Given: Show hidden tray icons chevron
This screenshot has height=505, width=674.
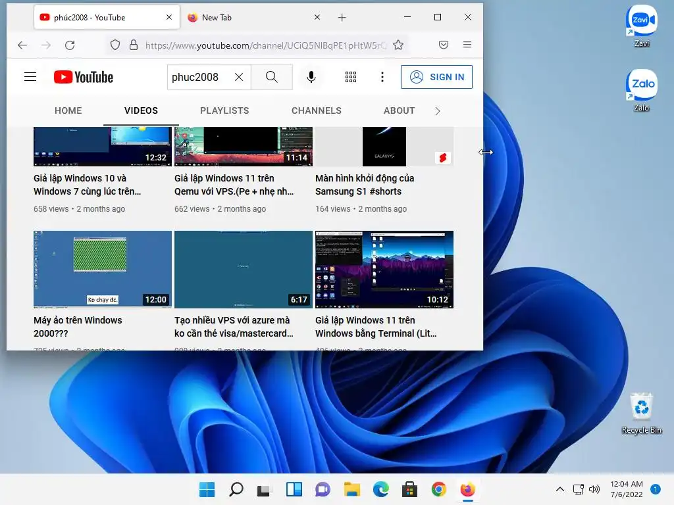Looking at the screenshot, I should 559,489.
